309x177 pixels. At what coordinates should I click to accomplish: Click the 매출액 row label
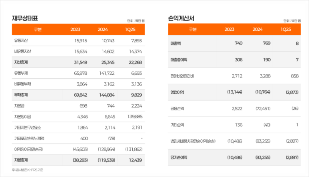(175, 43)
